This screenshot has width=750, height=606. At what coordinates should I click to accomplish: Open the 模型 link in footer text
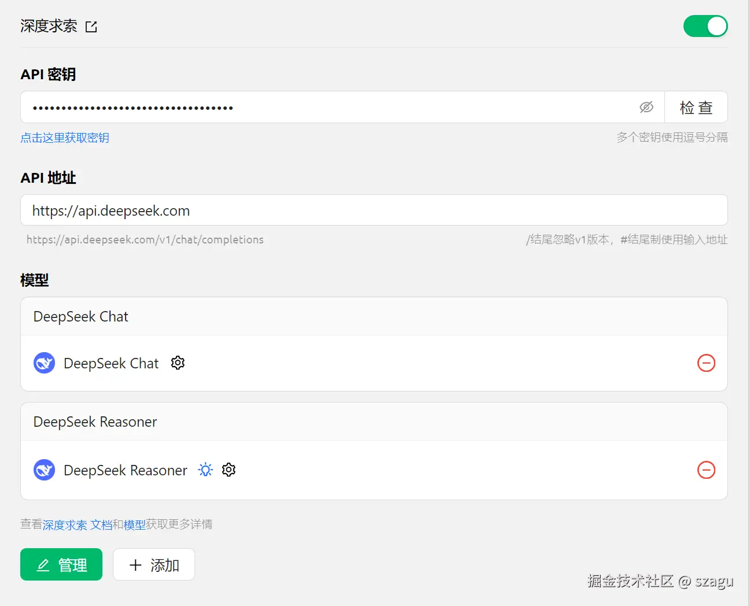134,524
